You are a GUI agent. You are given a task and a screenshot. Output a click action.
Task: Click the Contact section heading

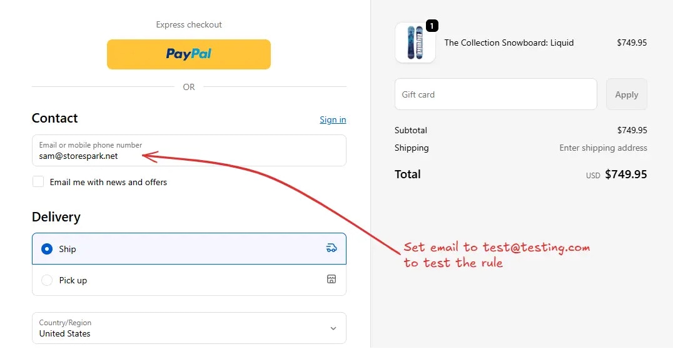[x=55, y=118]
